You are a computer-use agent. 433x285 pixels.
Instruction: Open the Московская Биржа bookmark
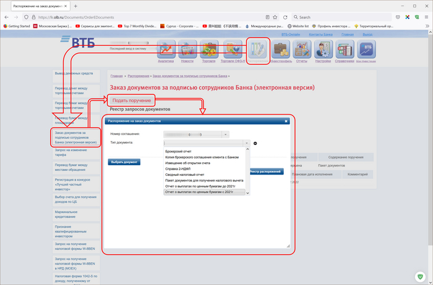tap(53, 26)
